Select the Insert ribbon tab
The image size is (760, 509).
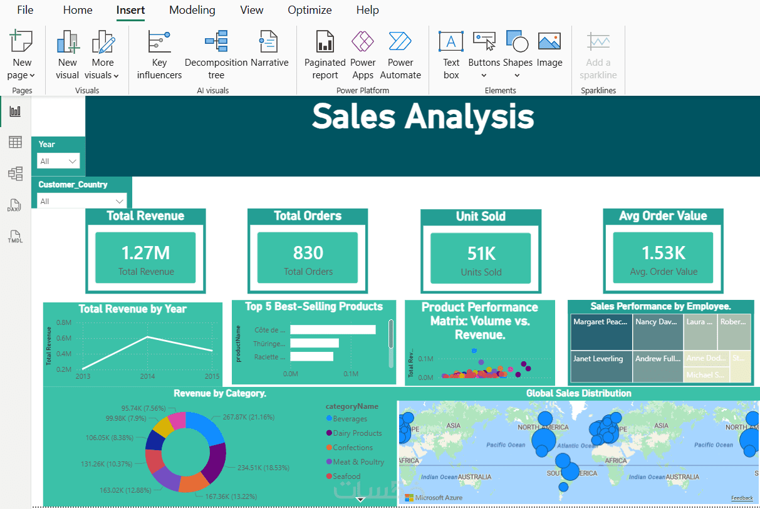130,10
